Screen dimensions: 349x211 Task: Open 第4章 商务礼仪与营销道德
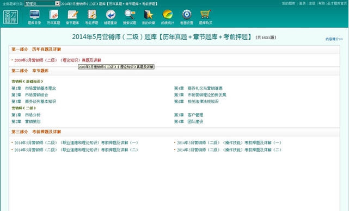[x=198, y=88]
